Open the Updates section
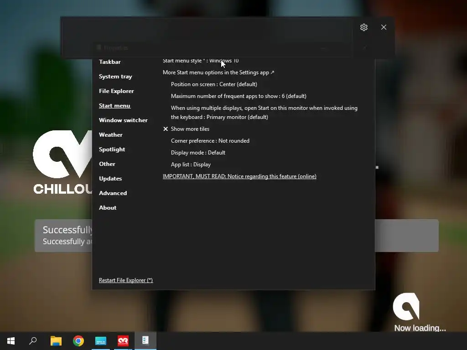This screenshot has width=467, height=350. point(110,179)
